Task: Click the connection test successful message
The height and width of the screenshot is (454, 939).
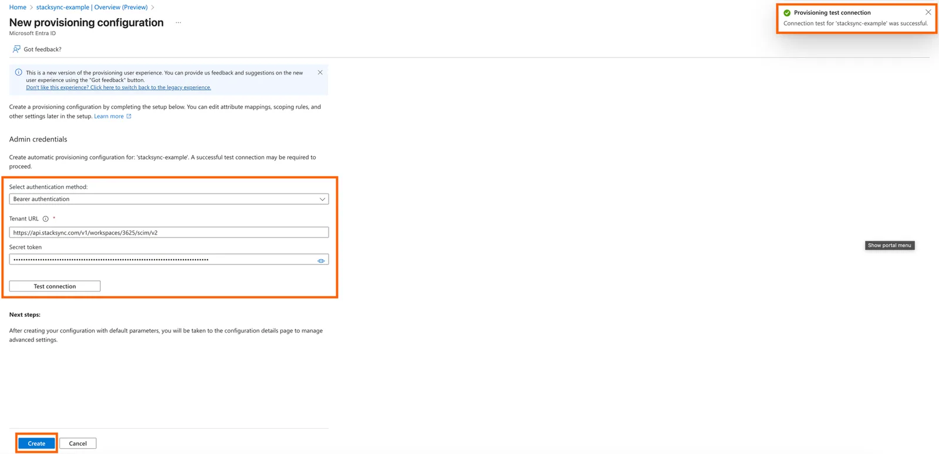Action: pos(856,23)
